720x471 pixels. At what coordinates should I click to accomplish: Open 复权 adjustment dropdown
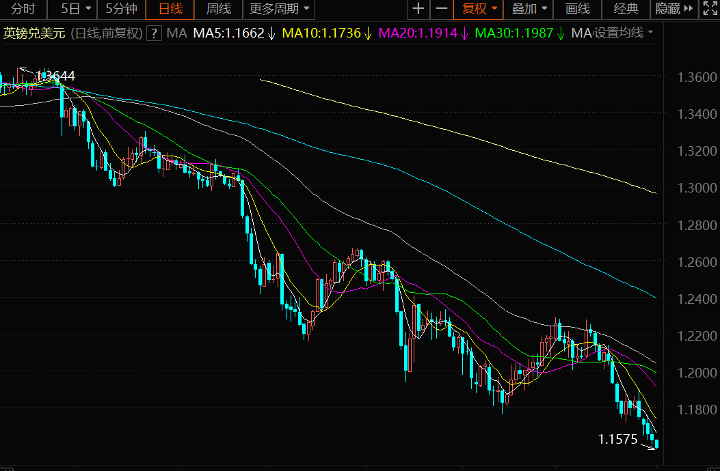point(479,9)
